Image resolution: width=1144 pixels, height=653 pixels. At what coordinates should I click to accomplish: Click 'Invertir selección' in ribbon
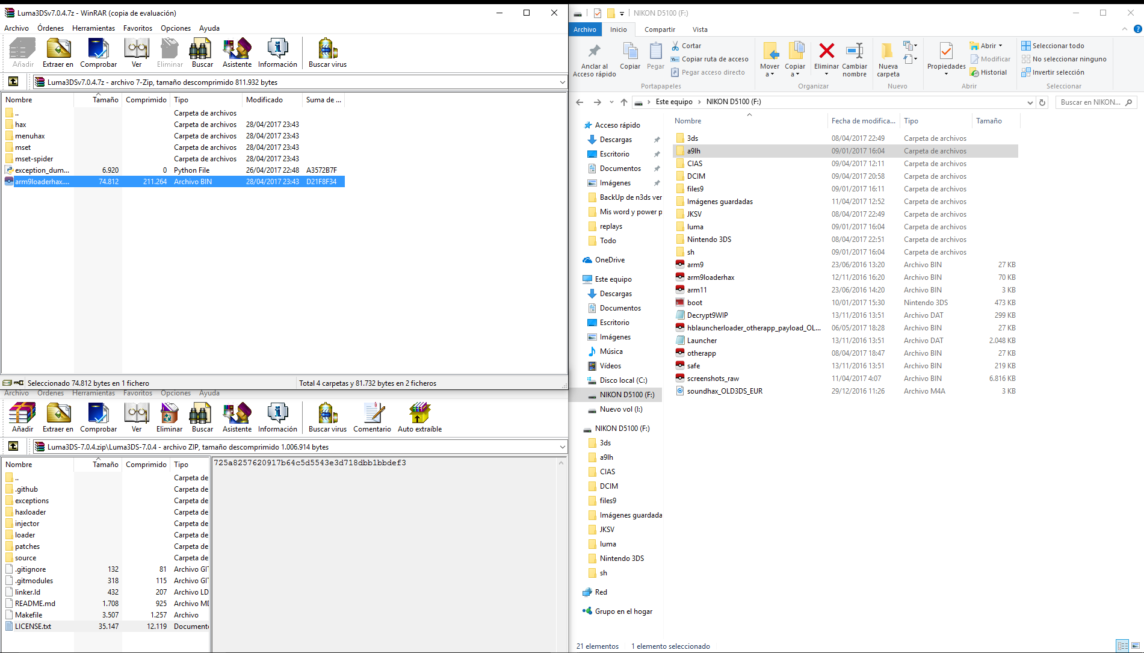pos(1053,72)
